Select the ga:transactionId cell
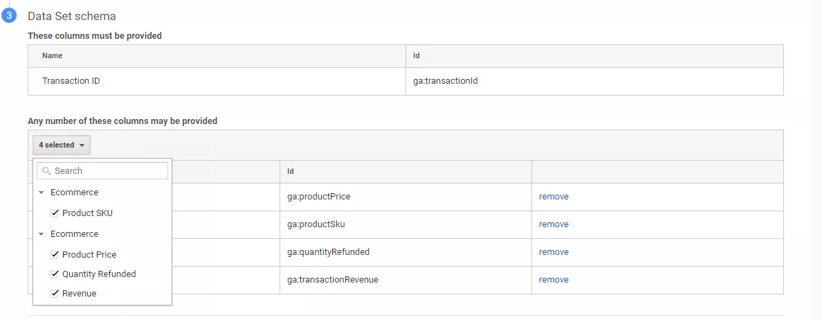 point(594,81)
